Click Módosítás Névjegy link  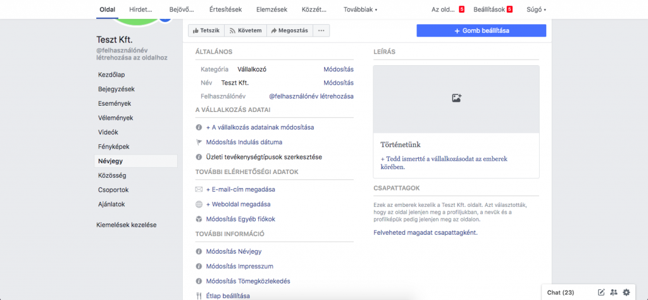click(234, 252)
